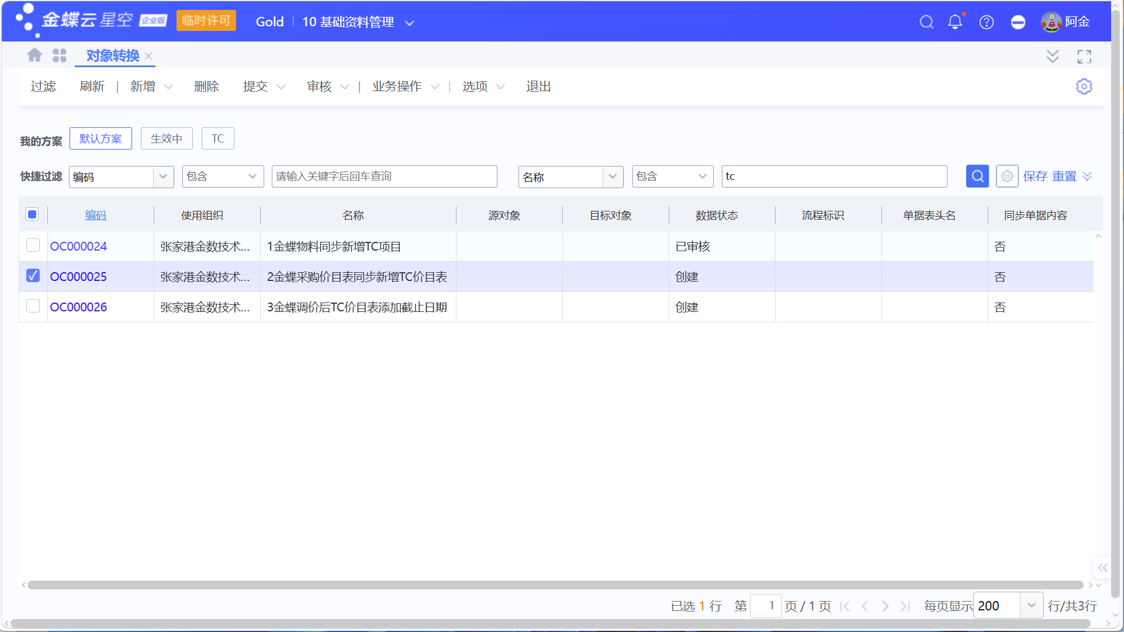The image size is (1124, 632).
Task: Open filter settings gear next to search
Action: point(1007,176)
